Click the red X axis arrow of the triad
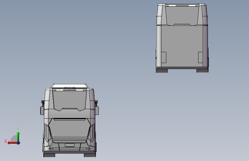Image resolution: width=249 pixels, height=161 pixels. coord(13,143)
